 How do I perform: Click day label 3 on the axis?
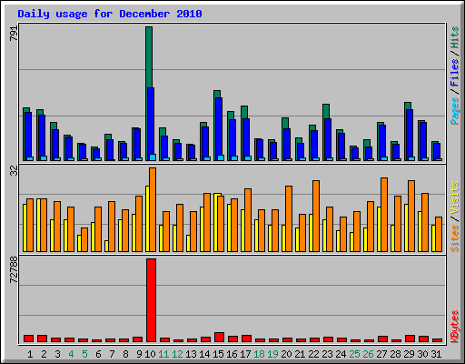(57, 354)
